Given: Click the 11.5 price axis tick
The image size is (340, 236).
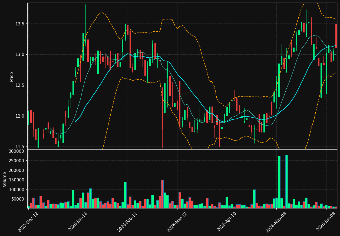Looking at the screenshot, I should [20, 147].
